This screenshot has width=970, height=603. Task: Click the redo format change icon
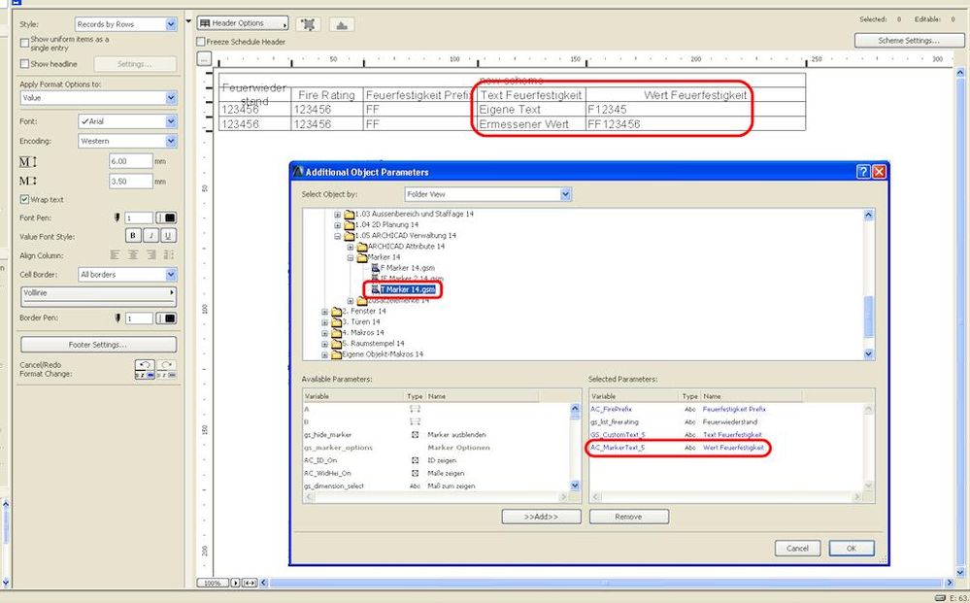(166, 369)
